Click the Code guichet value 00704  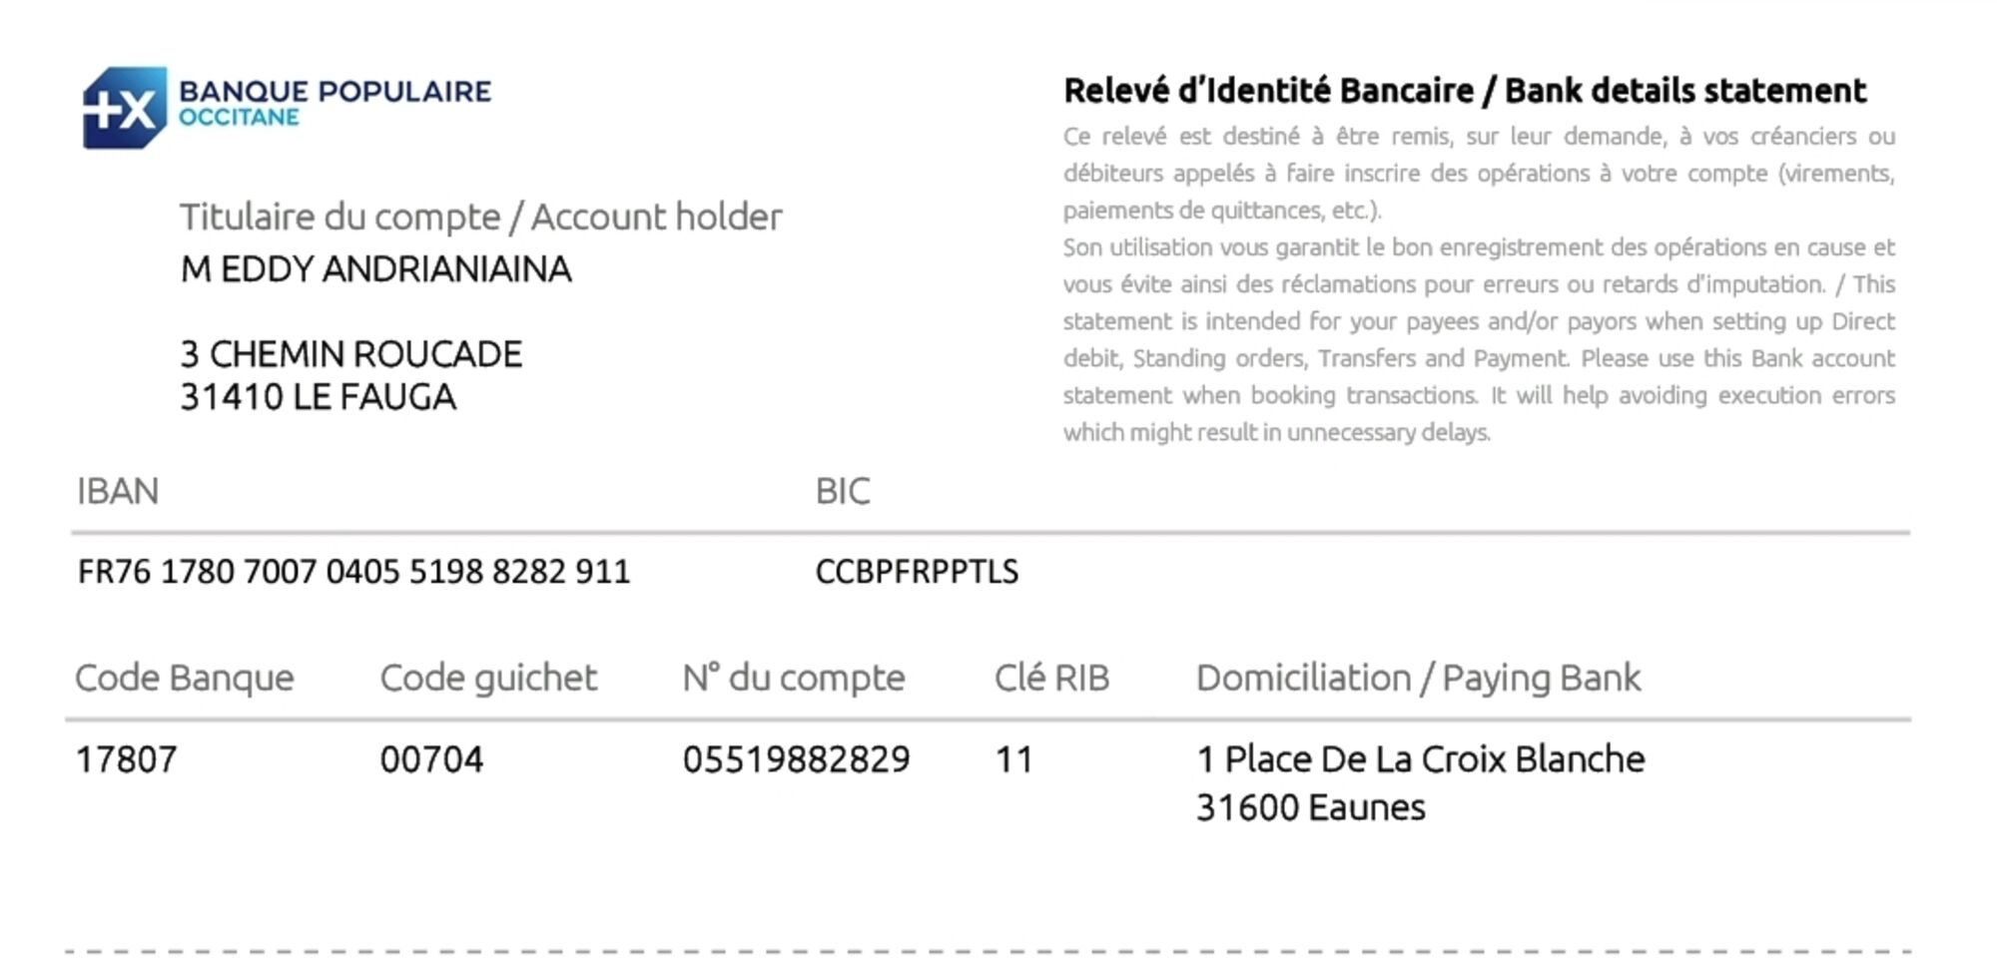[x=431, y=760]
